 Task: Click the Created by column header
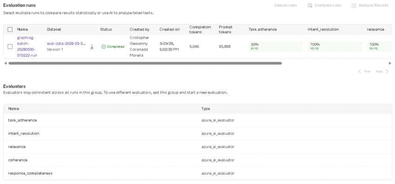coord(139,29)
